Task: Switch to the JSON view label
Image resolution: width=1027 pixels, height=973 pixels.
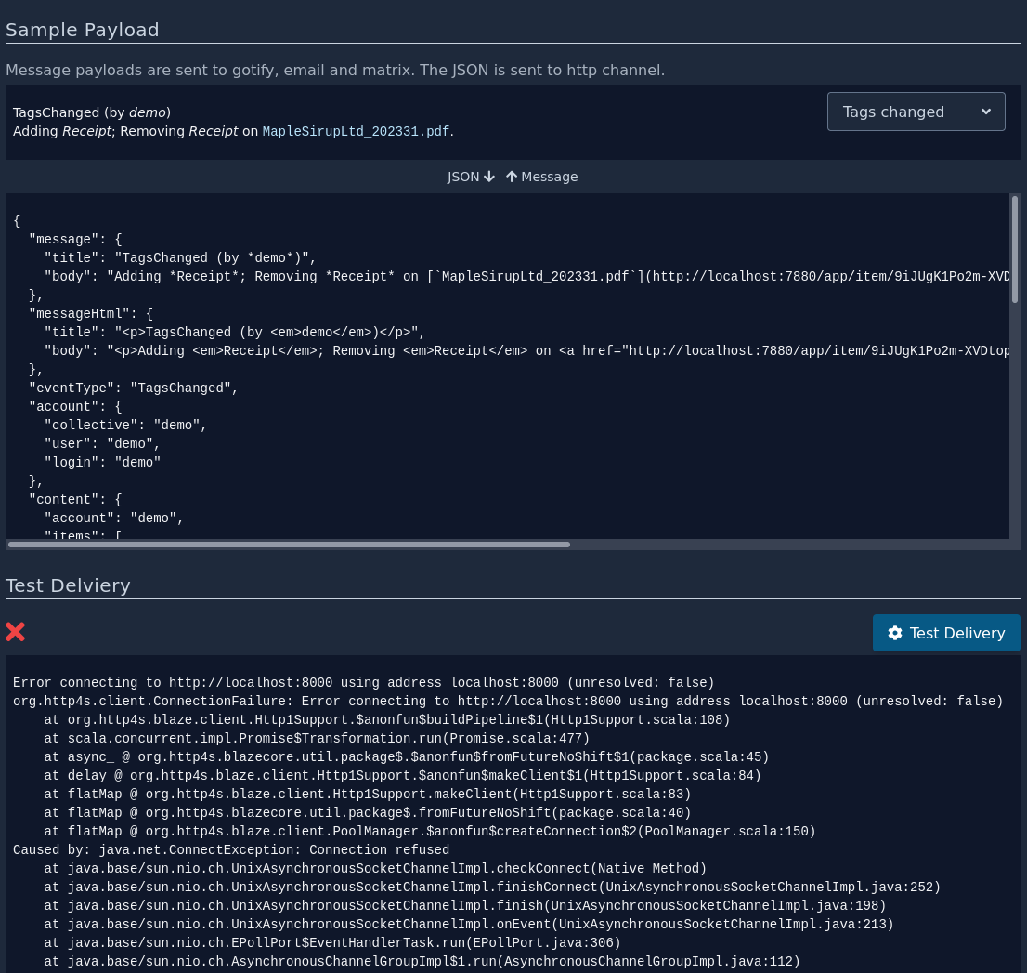Action: coord(463,177)
